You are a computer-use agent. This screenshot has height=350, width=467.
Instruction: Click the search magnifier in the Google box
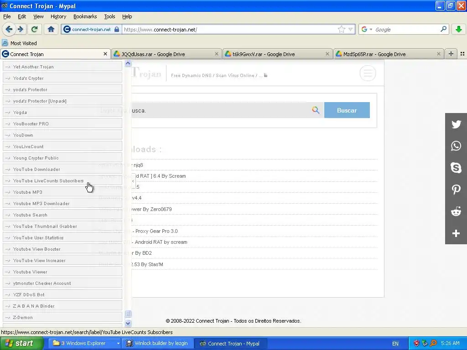[443, 29]
